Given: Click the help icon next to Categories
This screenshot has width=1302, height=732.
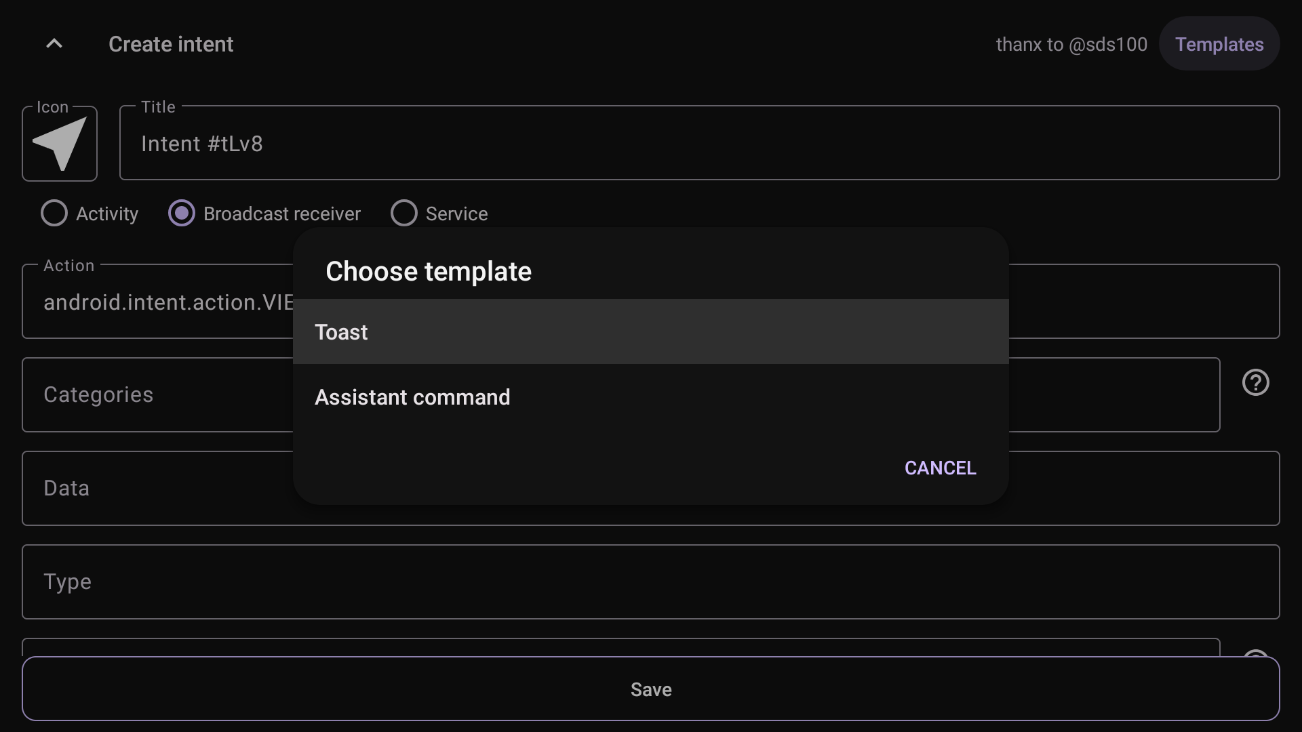Looking at the screenshot, I should 1255,383.
